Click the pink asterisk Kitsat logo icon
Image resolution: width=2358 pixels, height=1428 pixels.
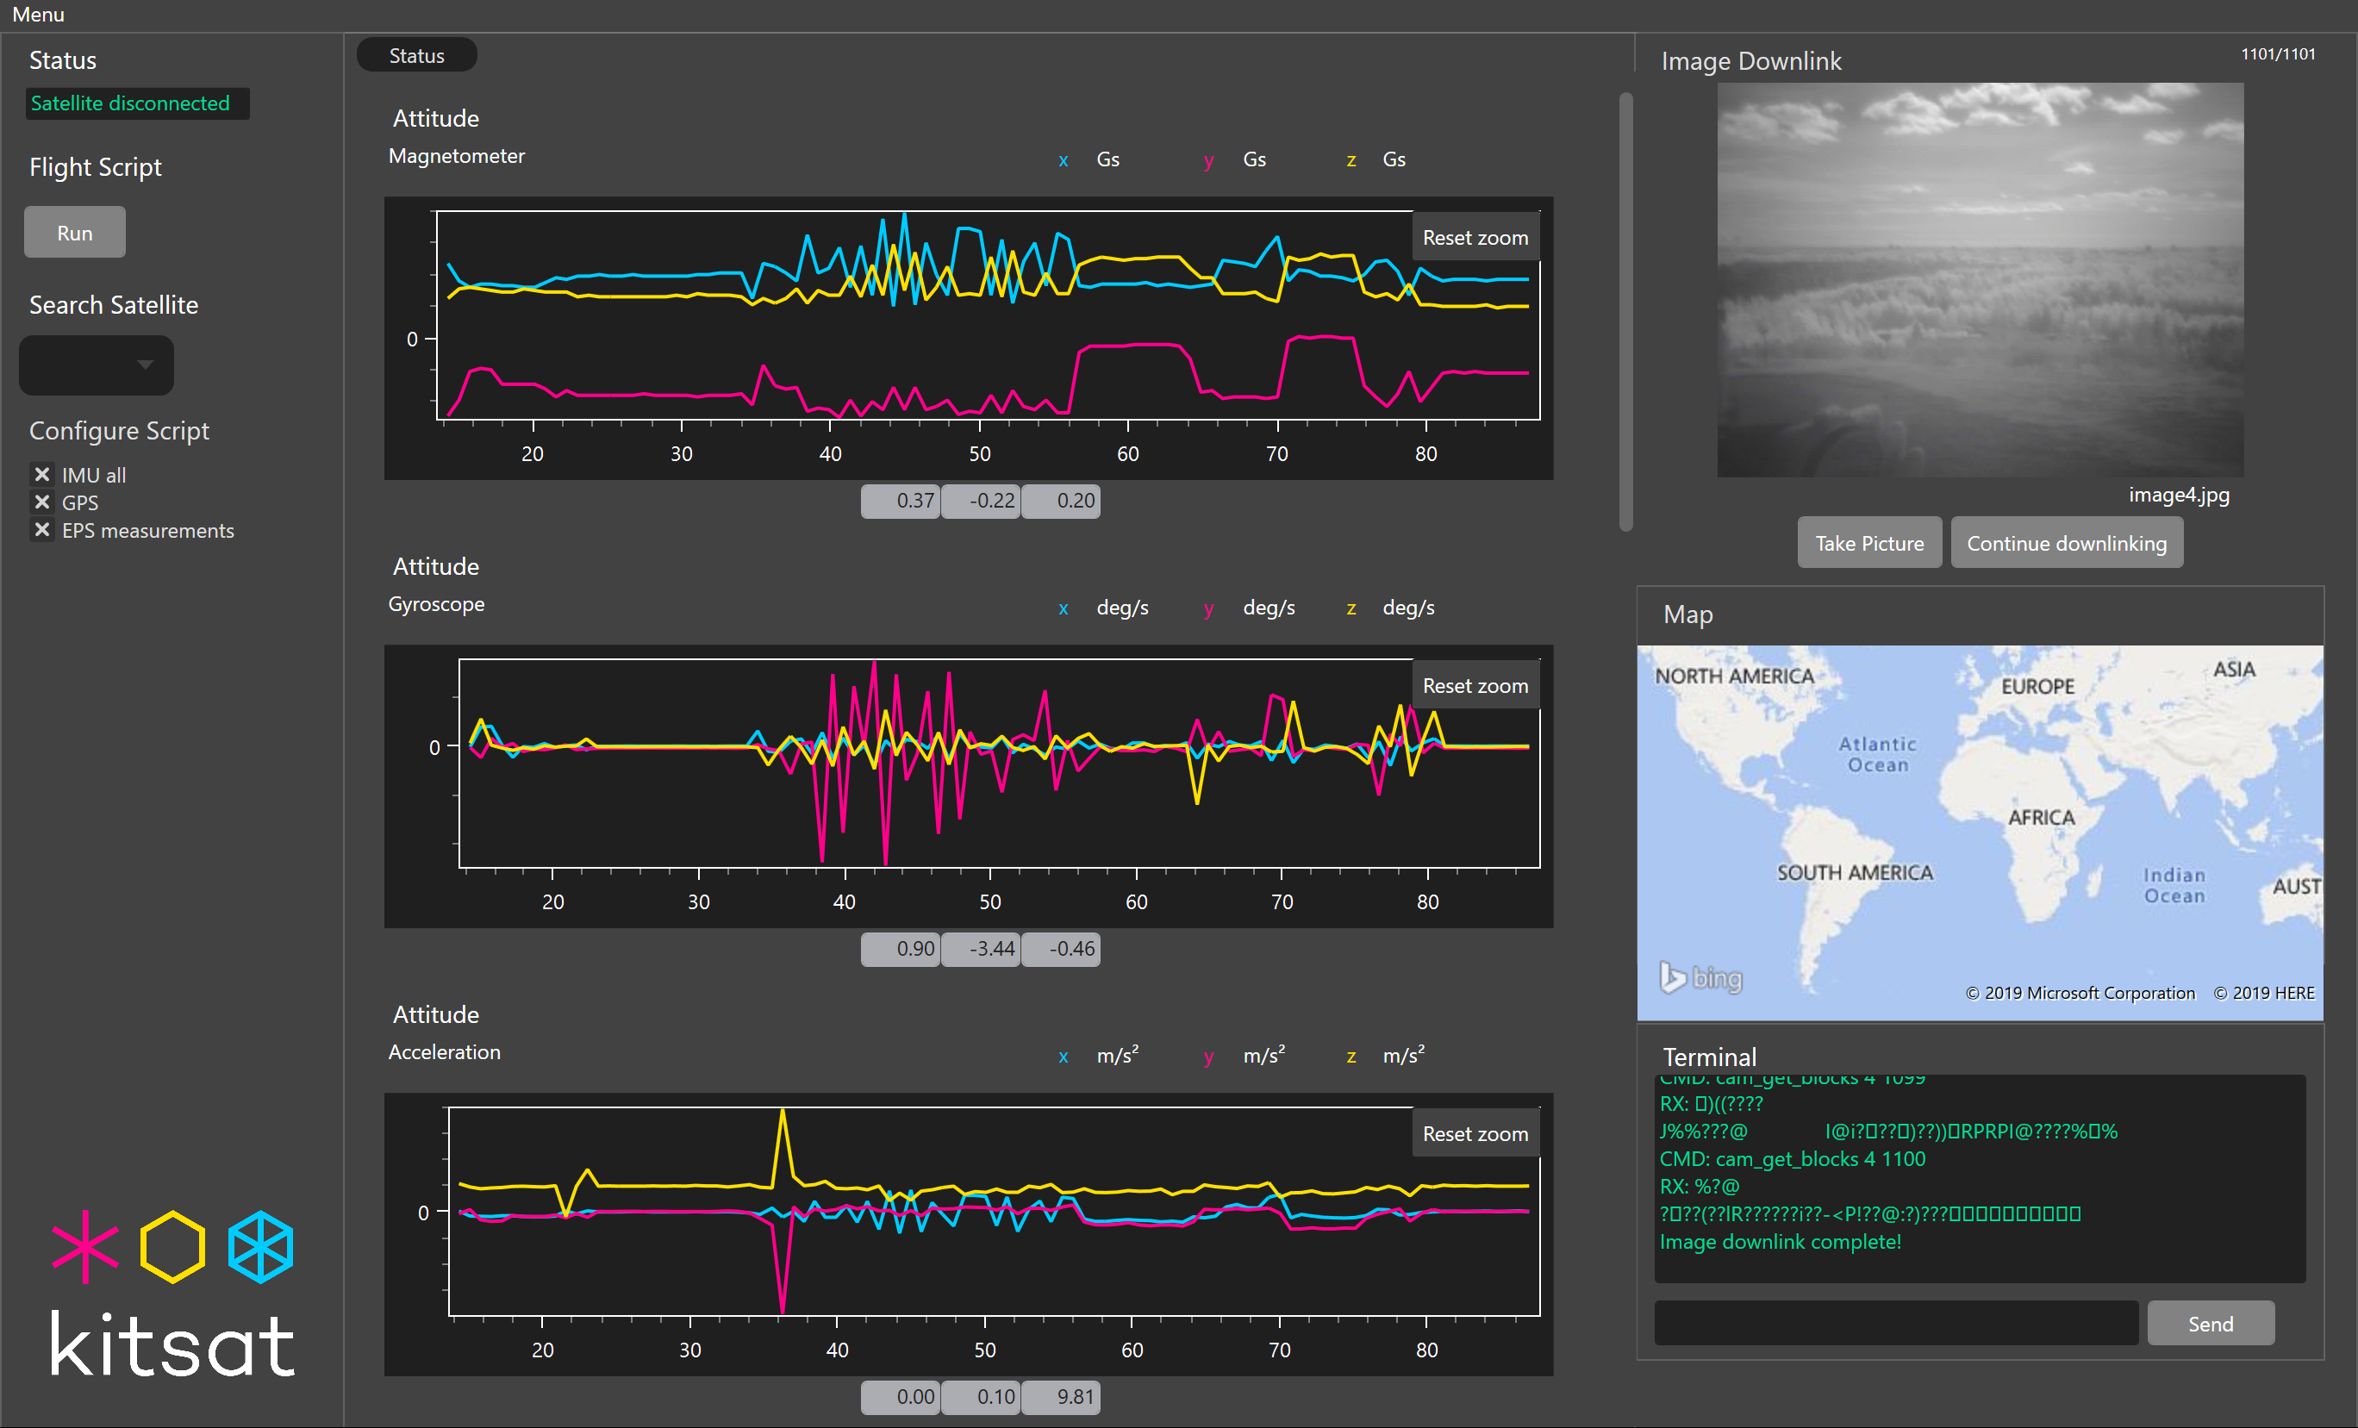85,1246
